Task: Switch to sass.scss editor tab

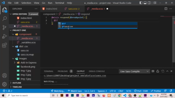Action: coord(74,9)
